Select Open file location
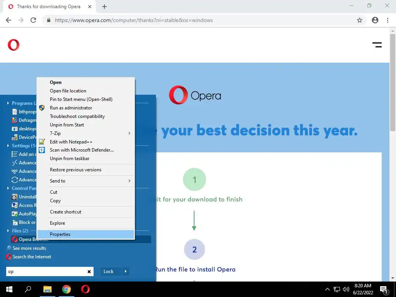The image size is (396, 297). click(x=86, y=91)
